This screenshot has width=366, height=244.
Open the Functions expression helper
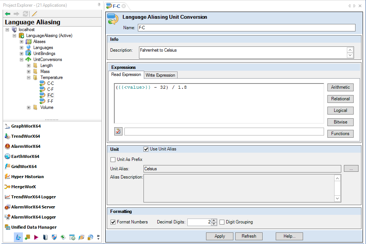click(340, 134)
